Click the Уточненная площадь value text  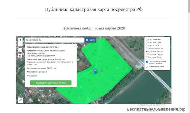pos(52,68)
